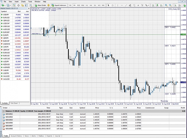Open the Experts tab in Terminal
Image resolution: width=187 pixels, height=138 pixels.
[49, 136]
